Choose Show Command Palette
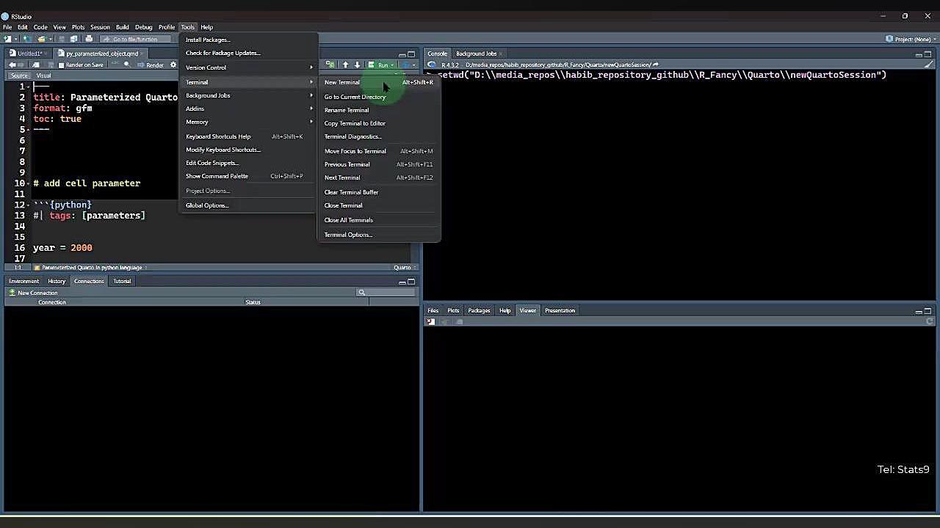940x528 pixels. click(x=249, y=176)
